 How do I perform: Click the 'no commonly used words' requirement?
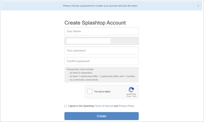(x=83, y=80)
